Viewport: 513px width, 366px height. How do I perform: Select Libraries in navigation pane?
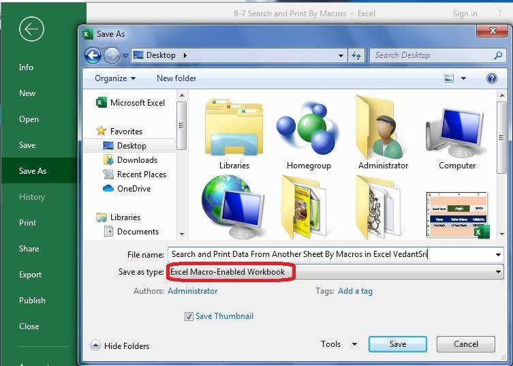pyautogui.click(x=119, y=217)
